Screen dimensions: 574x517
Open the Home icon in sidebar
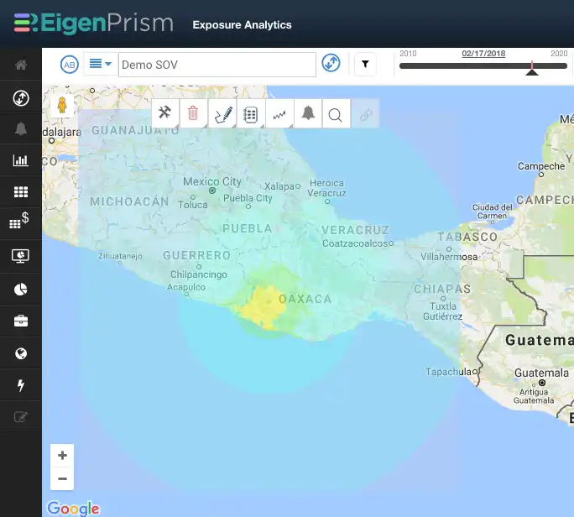(21, 65)
